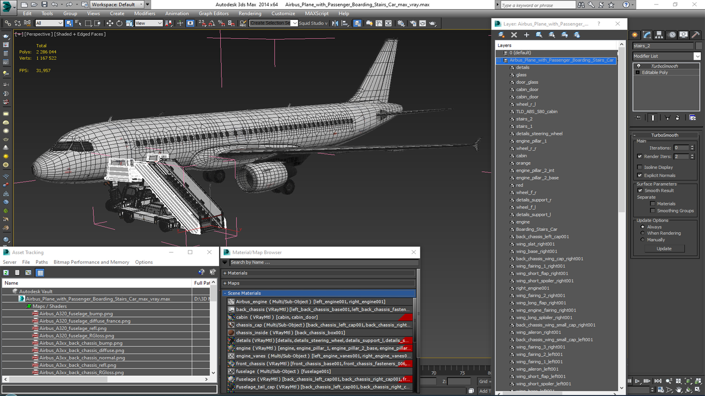Click Create New Layer icon in Layer window

coord(501,35)
